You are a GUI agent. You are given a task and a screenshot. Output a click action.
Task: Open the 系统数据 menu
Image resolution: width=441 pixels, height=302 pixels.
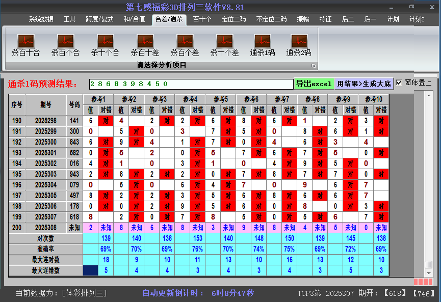[41, 19]
